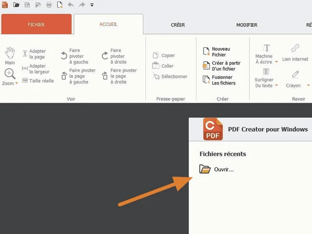Image resolution: width=312 pixels, height=234 pixels.
Task: Click the PDF Creator app logo in quick access bar
Action: pyautogui.click(x=5, y=5)
